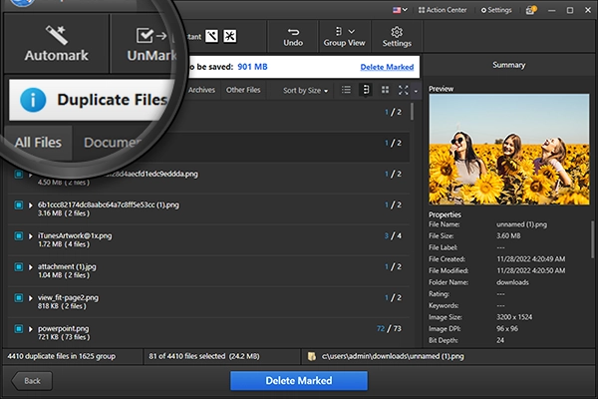Select the file name view_fit-page2.png
The image size is (598, 399).
[68, 297]
